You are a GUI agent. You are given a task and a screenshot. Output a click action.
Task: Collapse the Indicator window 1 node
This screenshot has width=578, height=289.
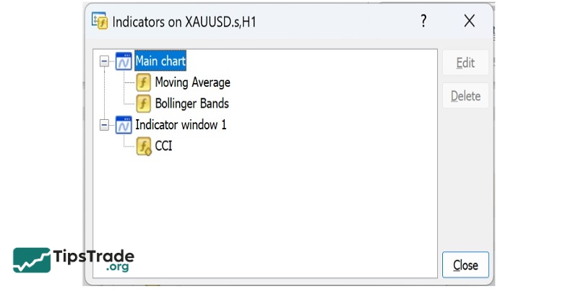pos(105,125)
